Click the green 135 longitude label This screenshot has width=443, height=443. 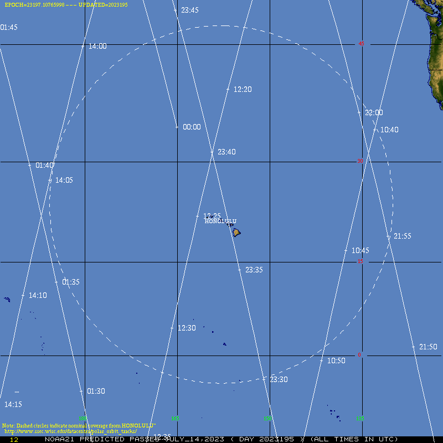360,419
